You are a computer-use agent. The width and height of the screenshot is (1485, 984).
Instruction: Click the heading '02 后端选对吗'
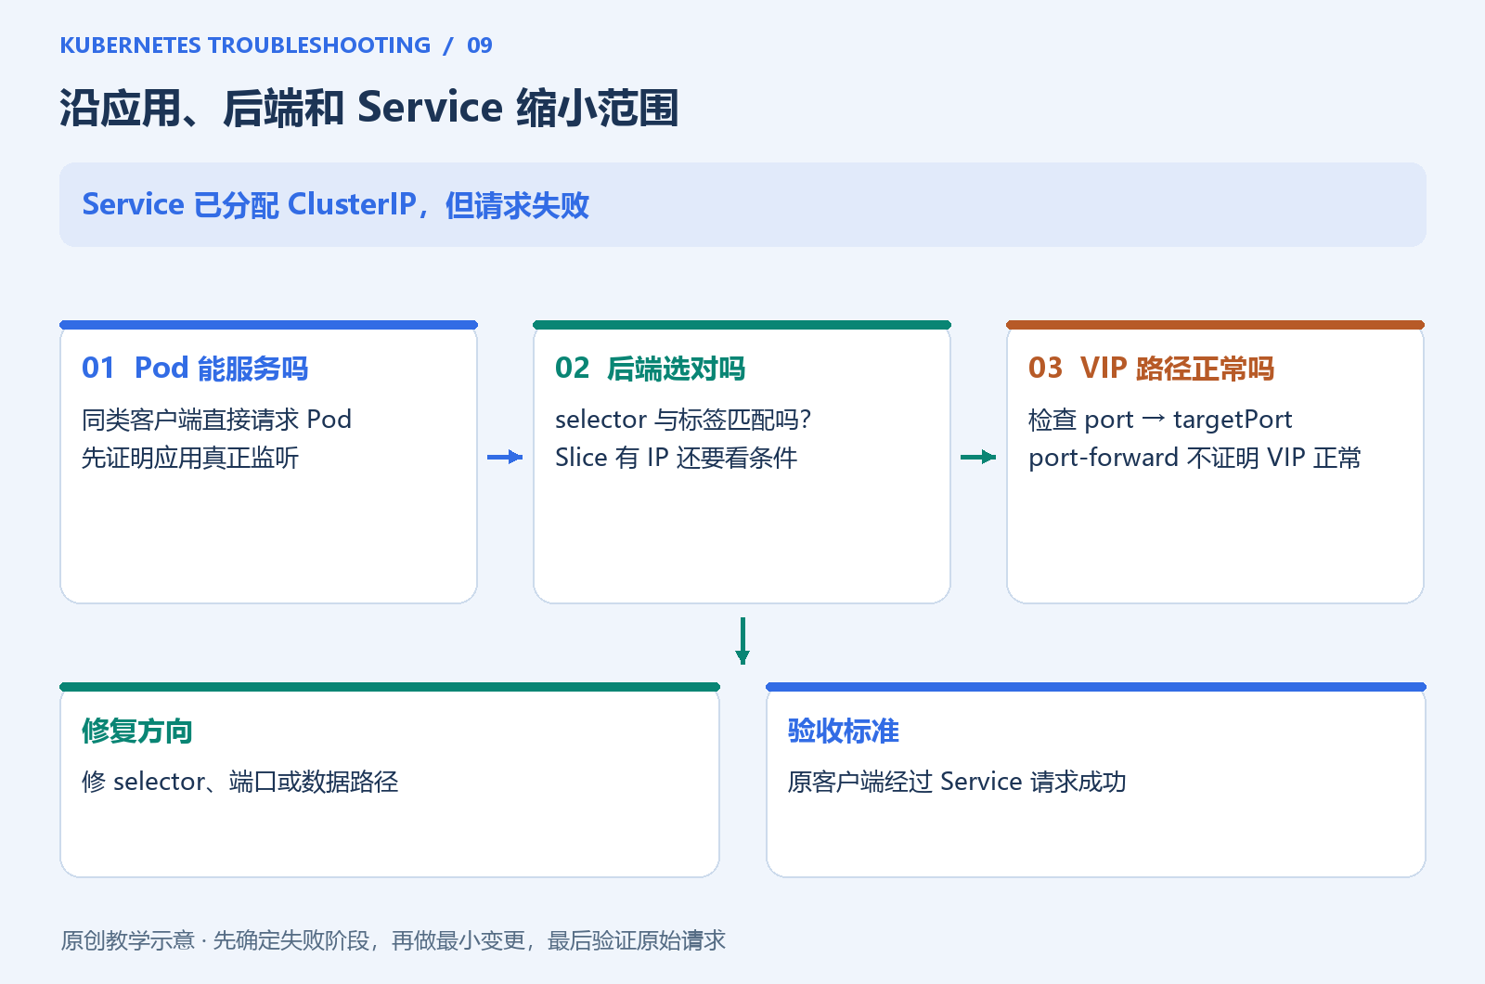click(x=650, y=369)
